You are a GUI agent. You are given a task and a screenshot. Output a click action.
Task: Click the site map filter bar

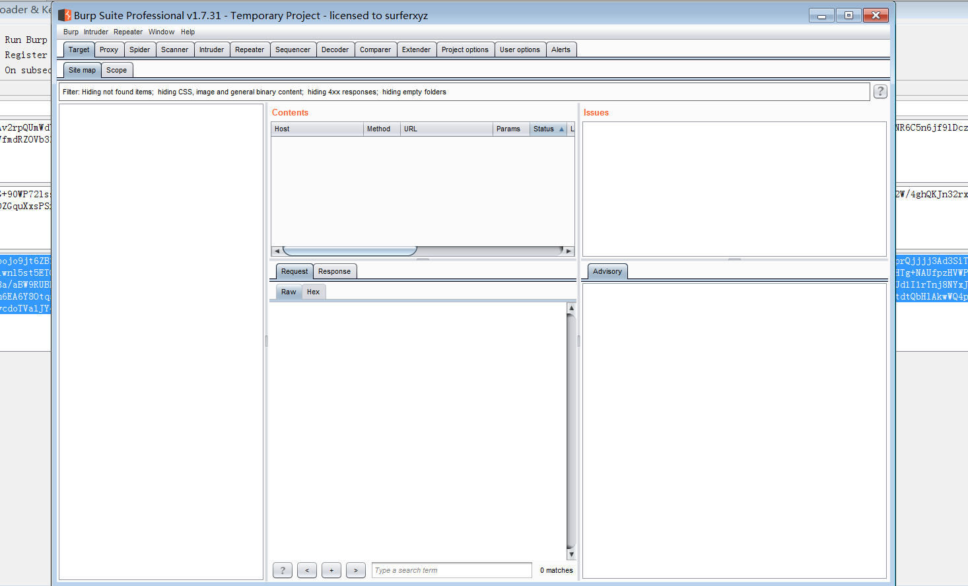coord(464,92)
